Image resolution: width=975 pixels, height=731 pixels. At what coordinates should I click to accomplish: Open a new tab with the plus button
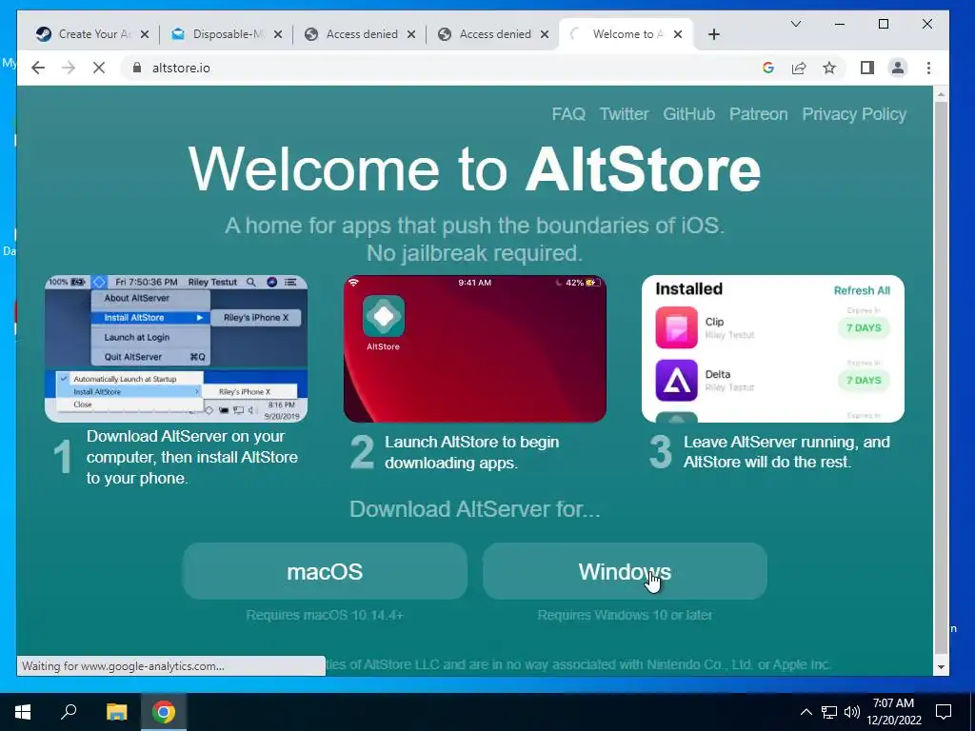714,35
